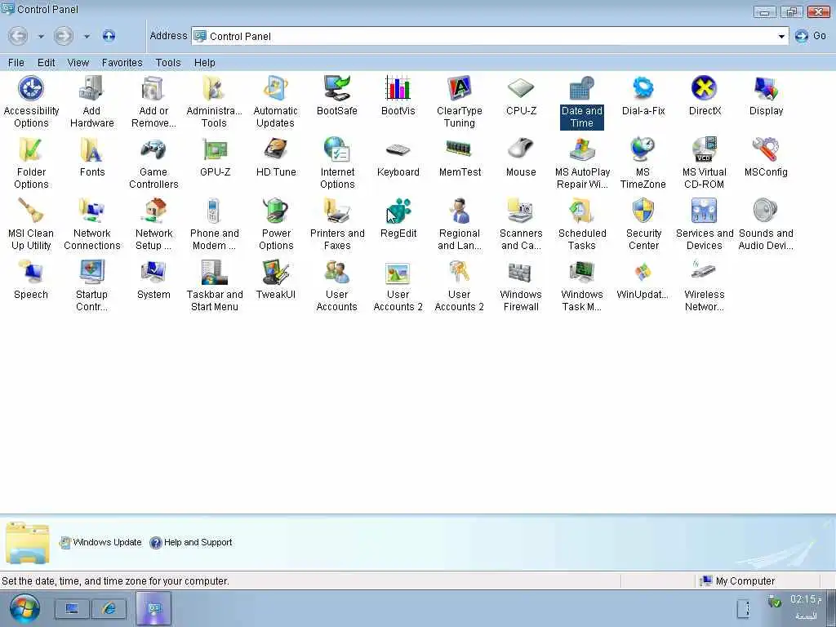836x627 pixels.
Task: Select HD Tune icon
Action: (275, 150)
